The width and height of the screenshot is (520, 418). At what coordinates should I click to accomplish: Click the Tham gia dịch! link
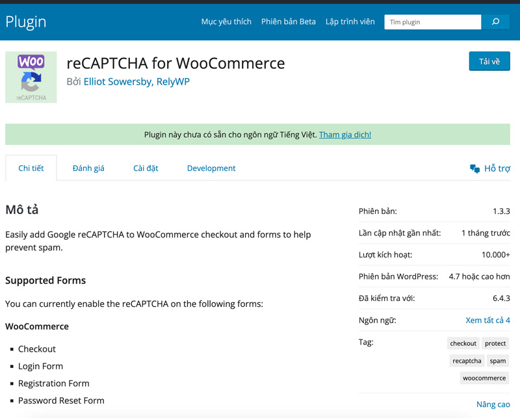coord(345,135)
